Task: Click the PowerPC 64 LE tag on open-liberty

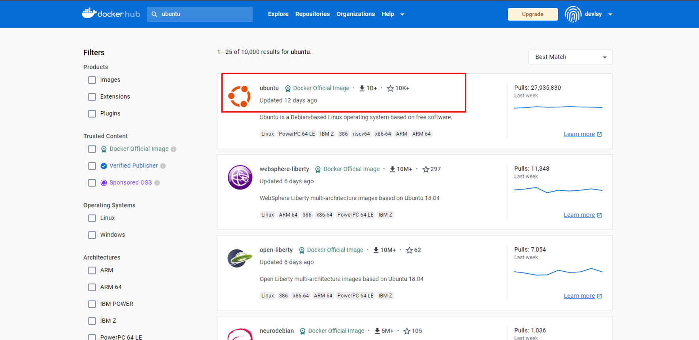Action: pyautogui.click(x=355, y=296)
